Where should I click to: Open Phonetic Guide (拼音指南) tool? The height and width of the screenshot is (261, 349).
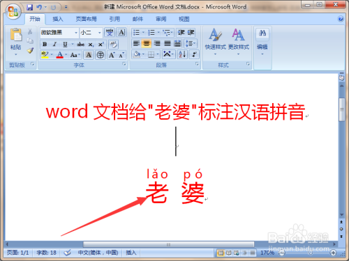[x=110, y=32]
